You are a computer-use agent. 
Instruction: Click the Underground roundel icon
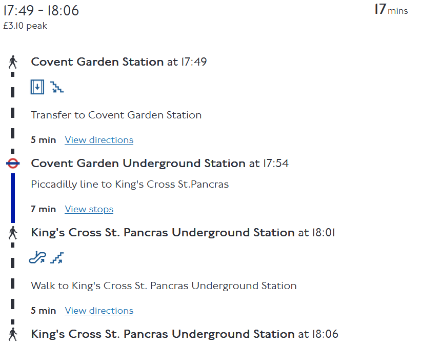13,164
